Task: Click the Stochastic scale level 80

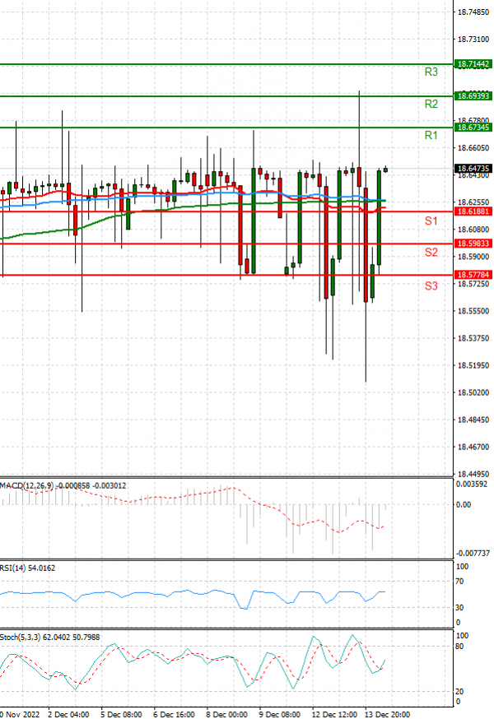Action: coord(459,647)
